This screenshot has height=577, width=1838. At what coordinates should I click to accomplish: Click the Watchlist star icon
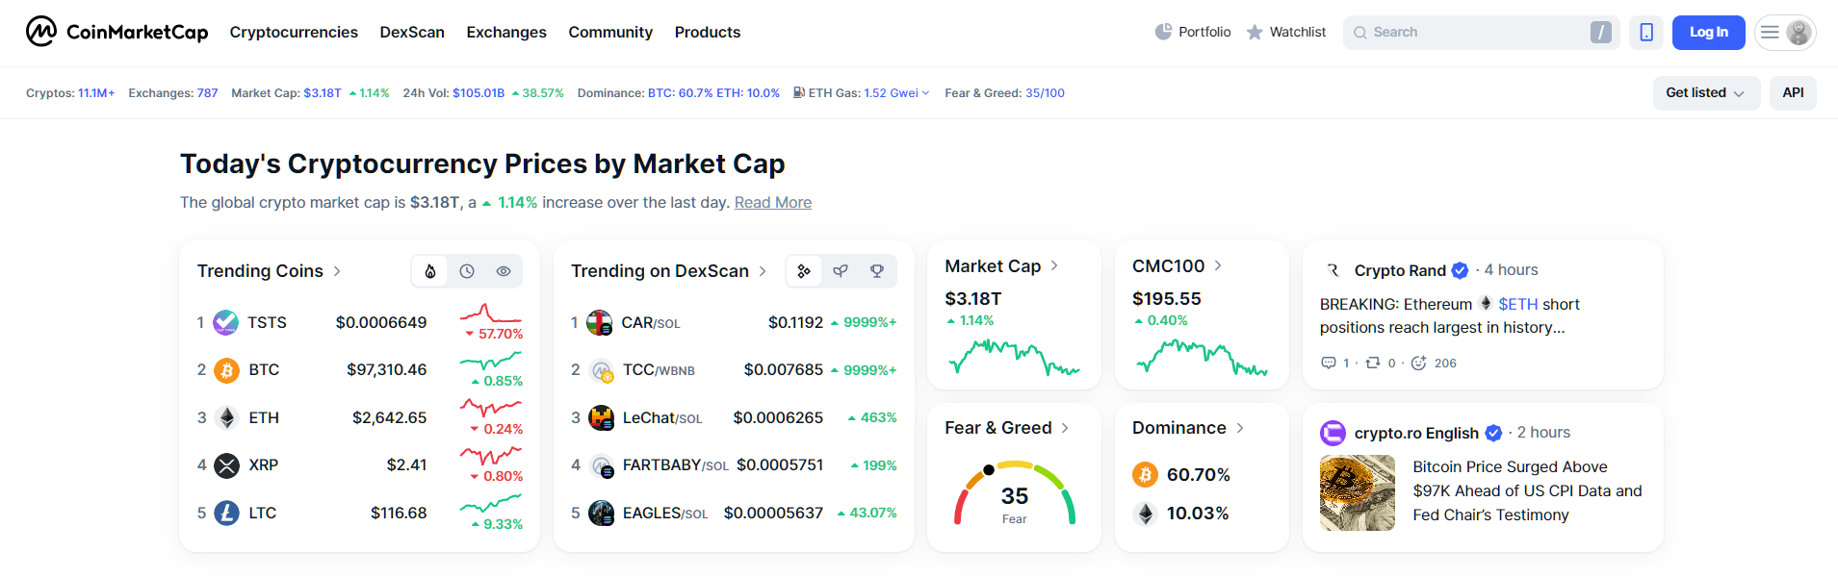click(x=1255, y=33)
